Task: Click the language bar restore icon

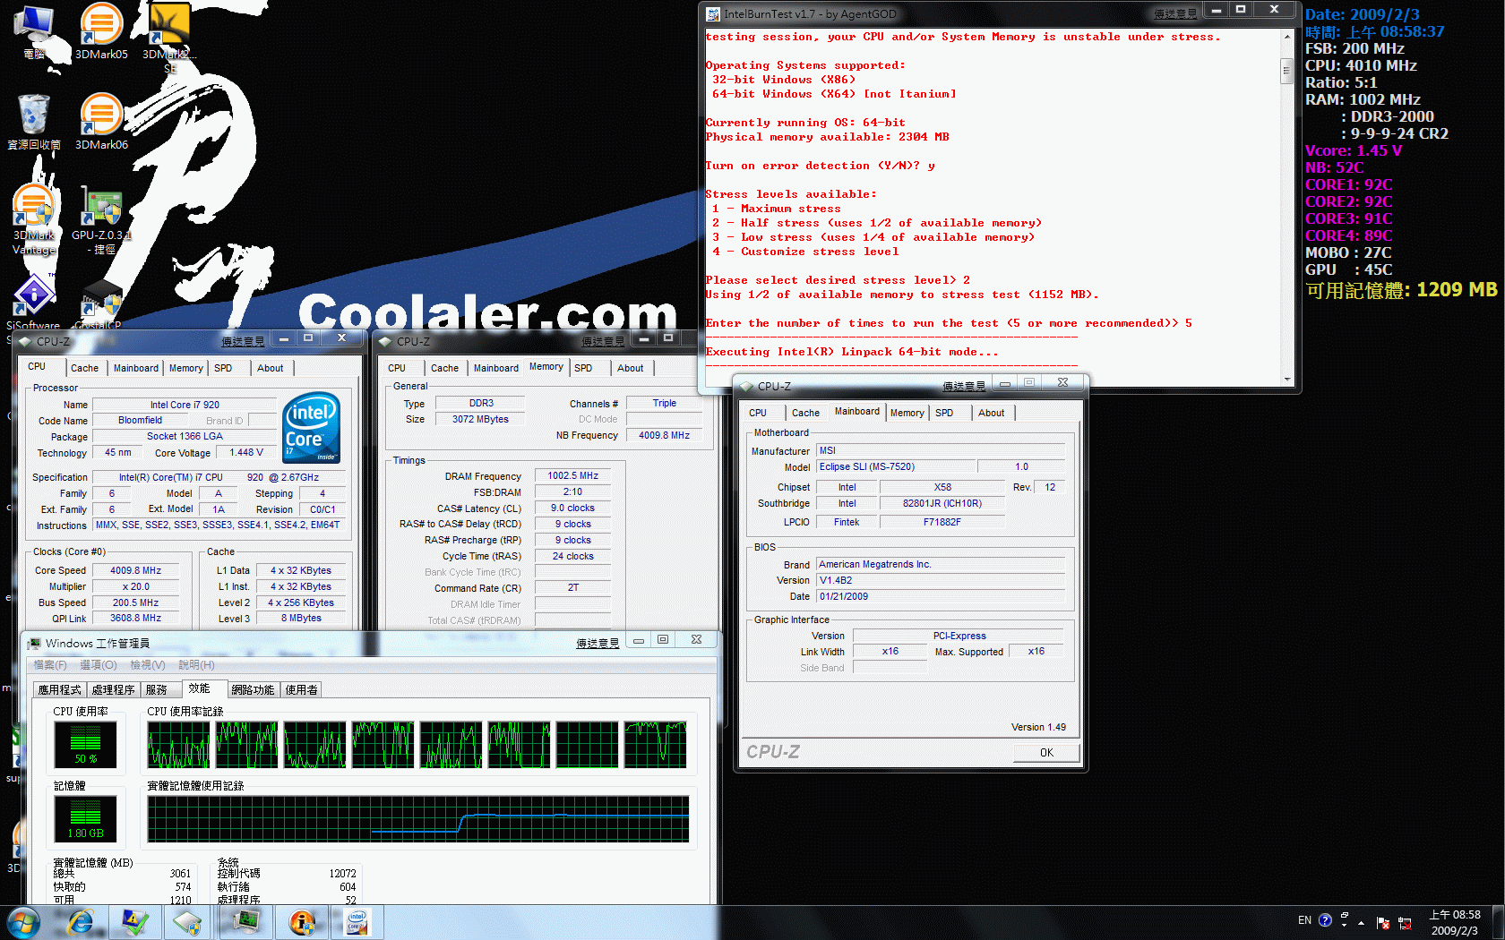Action: [x=1345, y=916]
